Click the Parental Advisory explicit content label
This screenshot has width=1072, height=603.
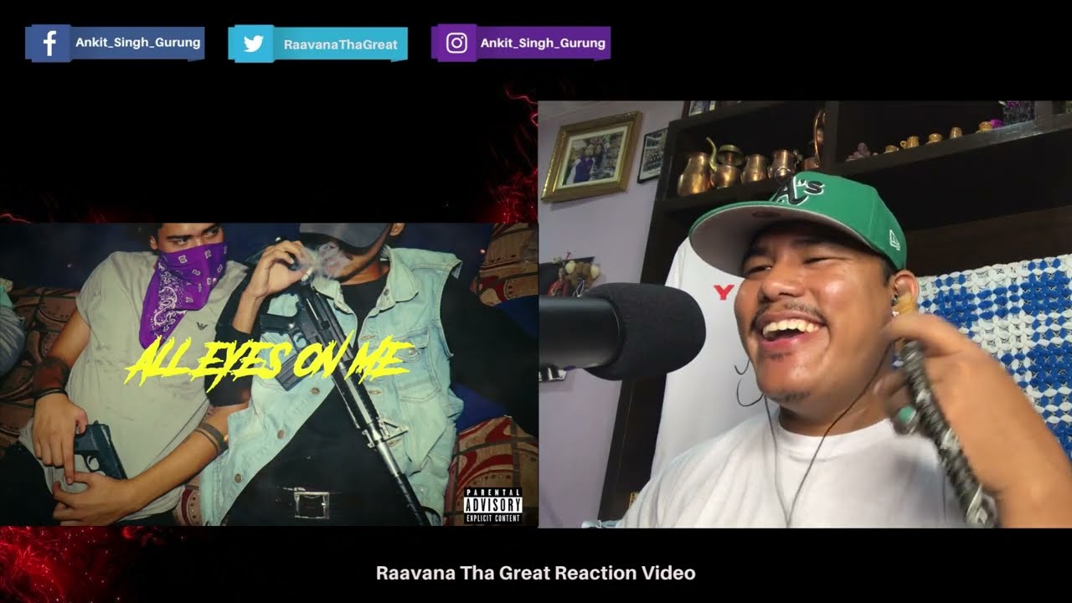[493, 506]
